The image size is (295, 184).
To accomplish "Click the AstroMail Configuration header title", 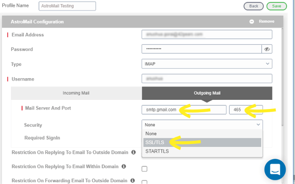I will point(37,22).
